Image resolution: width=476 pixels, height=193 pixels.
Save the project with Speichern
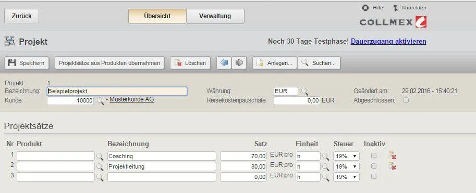click(x=27, y=63)
